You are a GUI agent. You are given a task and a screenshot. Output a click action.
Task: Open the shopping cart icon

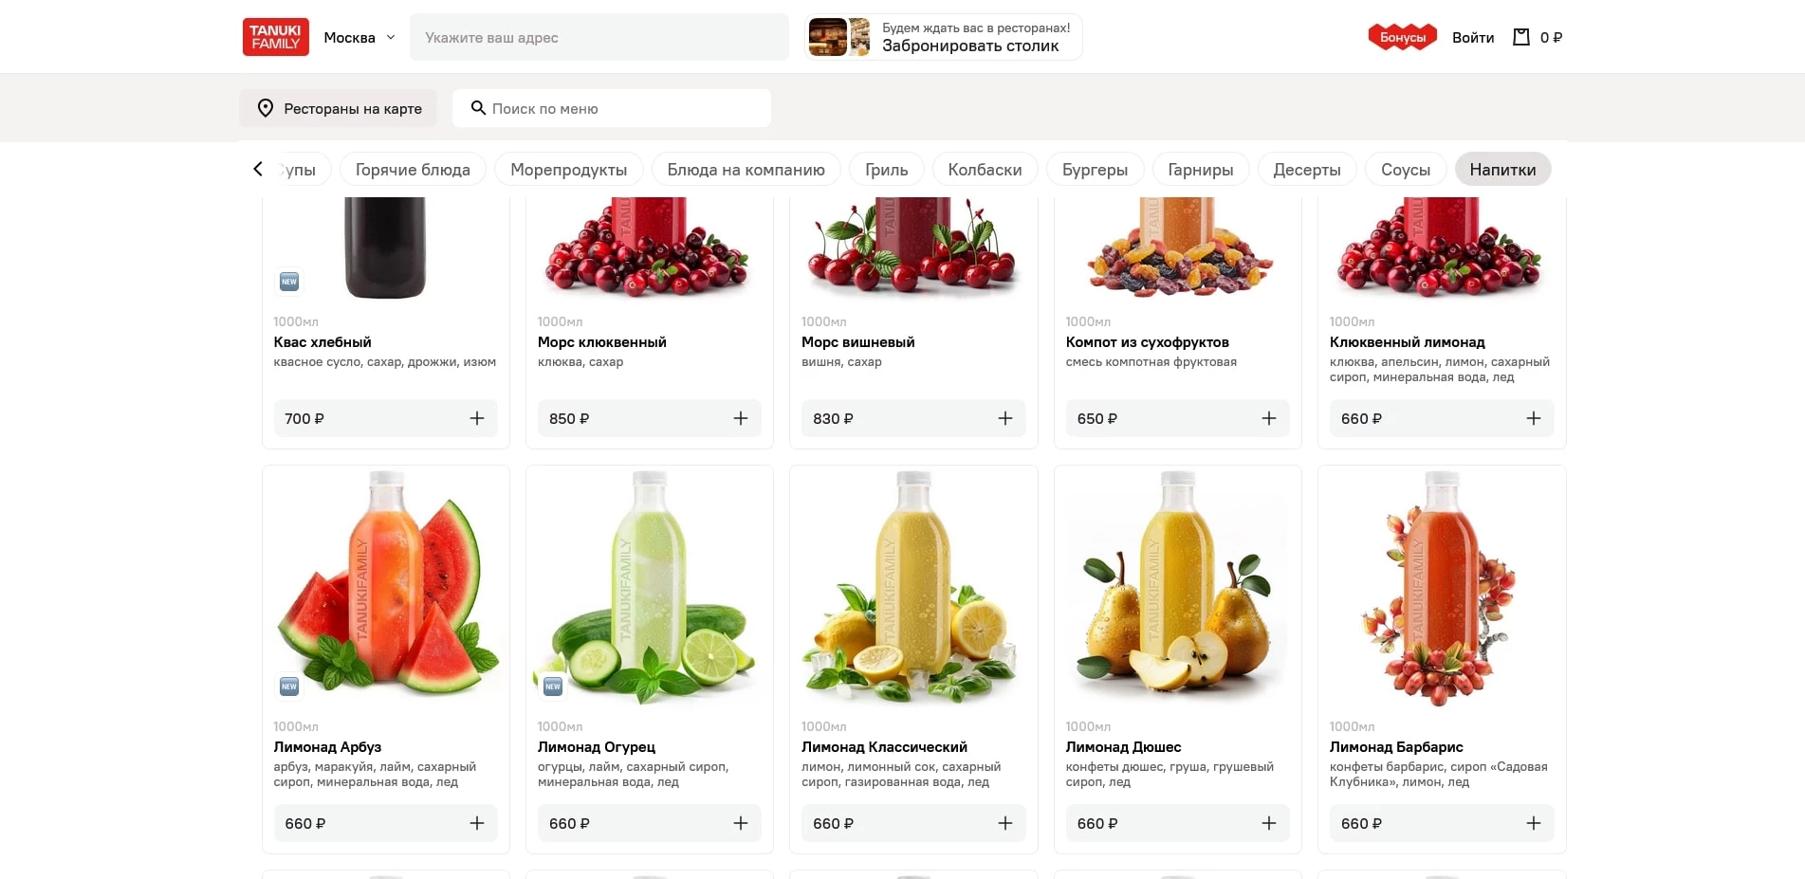point(1521,37)
